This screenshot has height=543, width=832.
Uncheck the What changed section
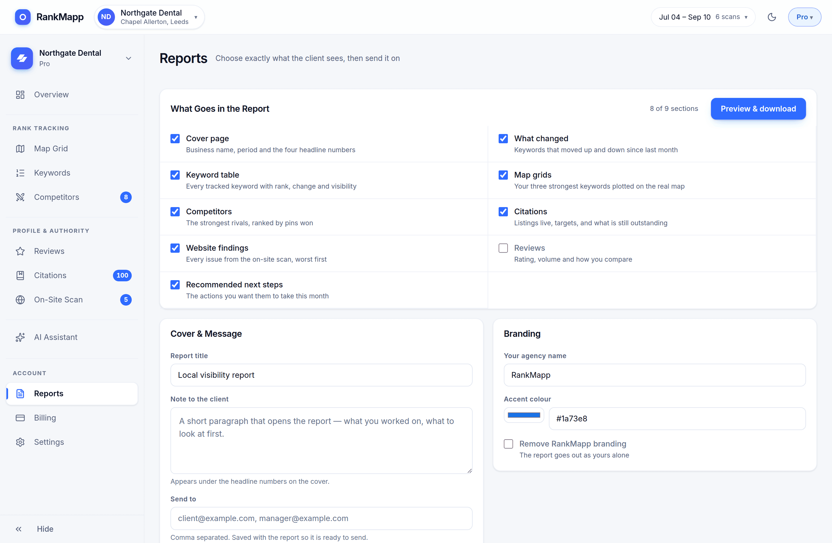[503, 139]
